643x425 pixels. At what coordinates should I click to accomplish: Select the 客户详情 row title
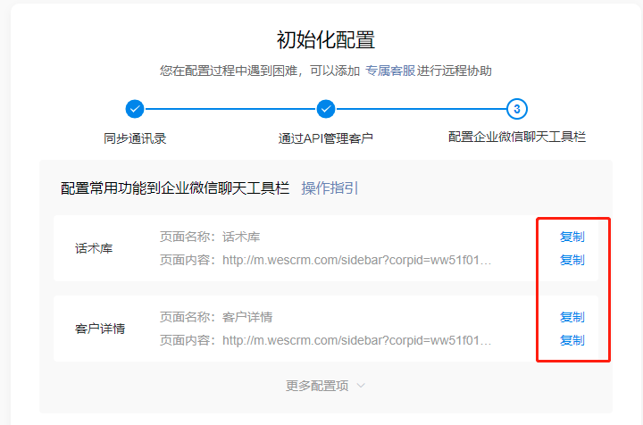click(100, 329)
